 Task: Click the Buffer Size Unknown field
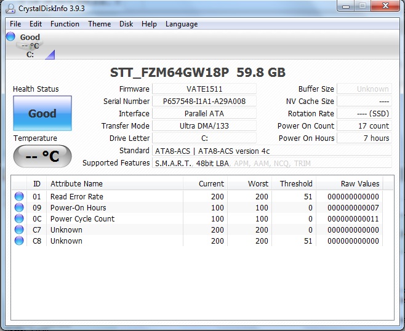pos(364,89)
